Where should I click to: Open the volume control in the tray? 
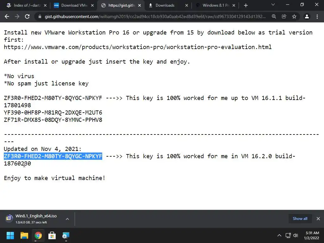tap(296, 235)
